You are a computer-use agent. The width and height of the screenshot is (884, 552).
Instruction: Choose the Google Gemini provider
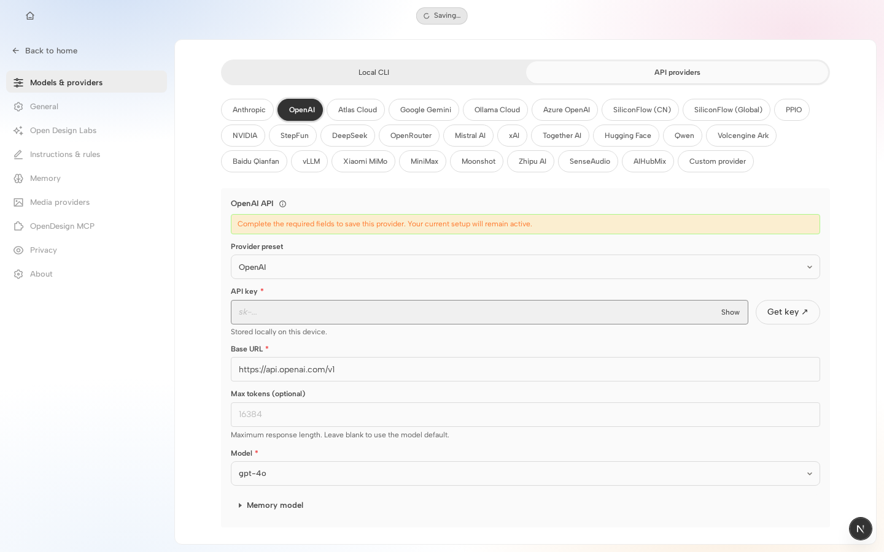coord(424,110)
